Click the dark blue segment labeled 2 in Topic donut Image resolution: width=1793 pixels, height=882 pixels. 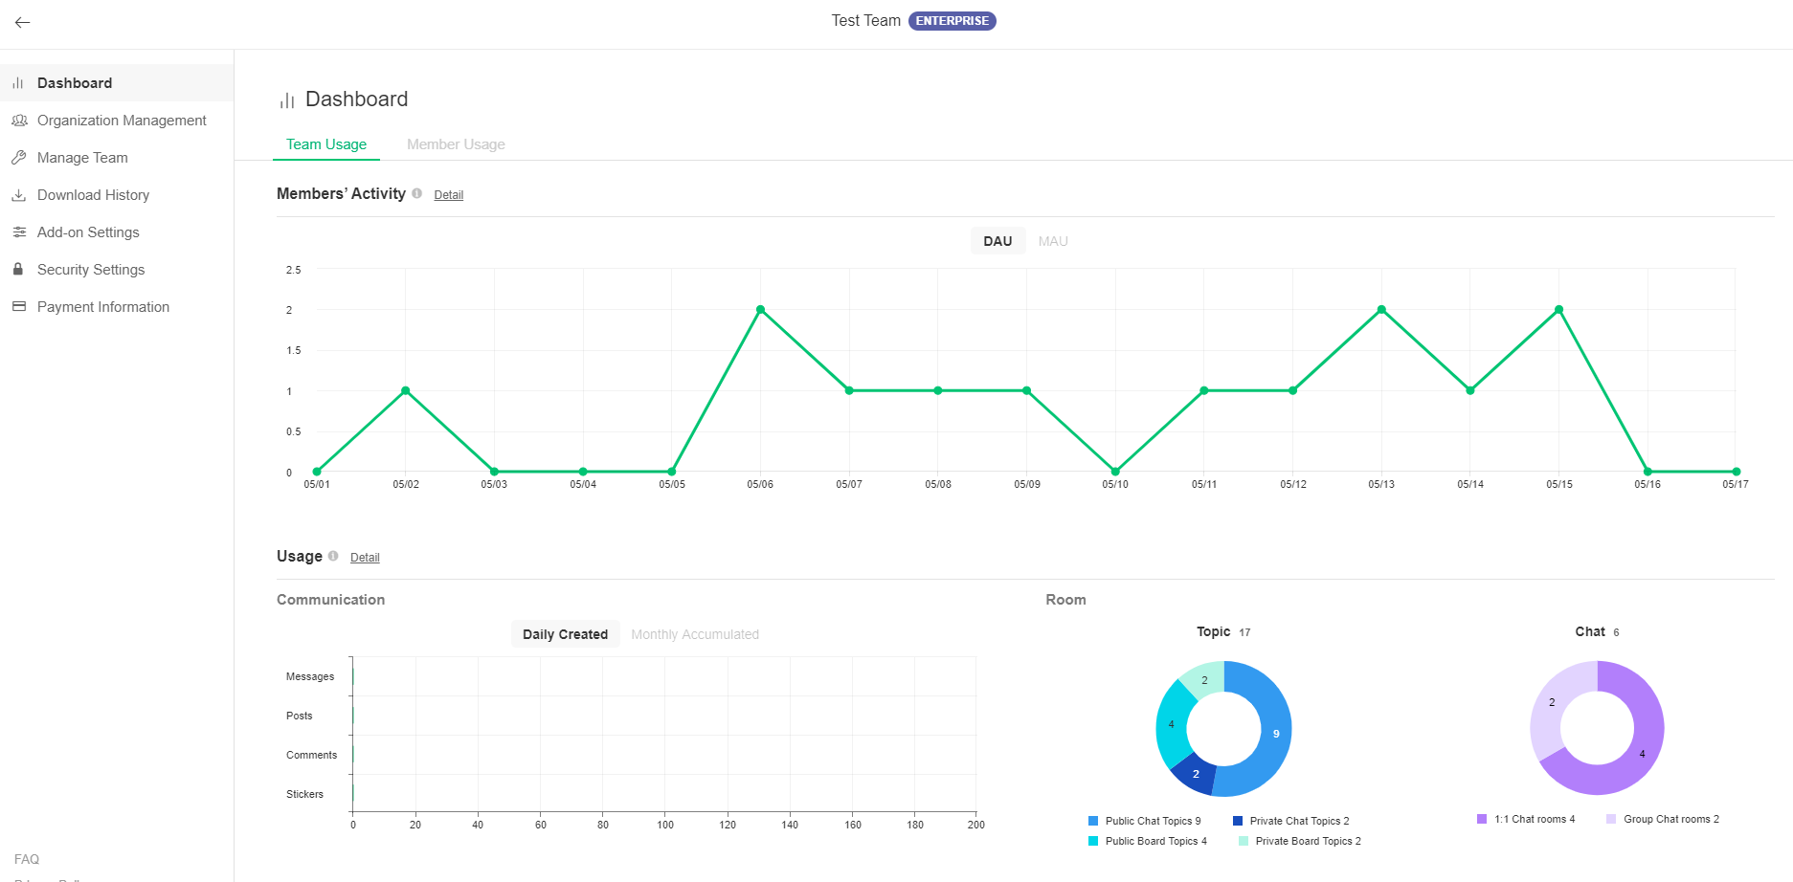(x=1196, y=774)
